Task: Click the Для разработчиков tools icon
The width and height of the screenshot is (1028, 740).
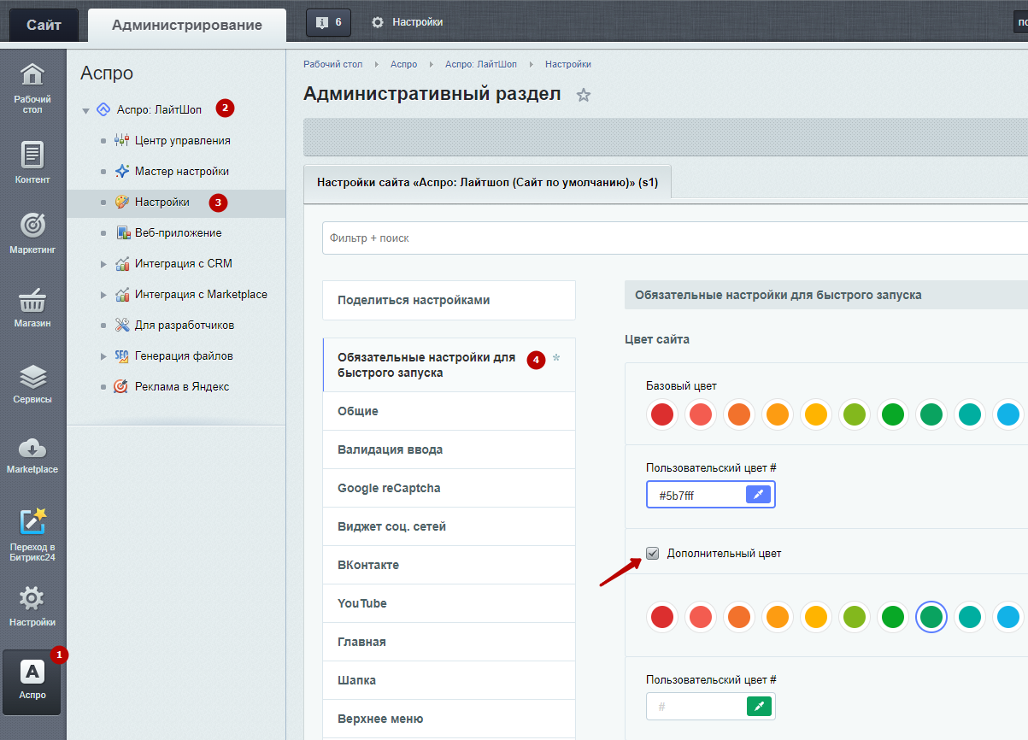Action: 121,325
